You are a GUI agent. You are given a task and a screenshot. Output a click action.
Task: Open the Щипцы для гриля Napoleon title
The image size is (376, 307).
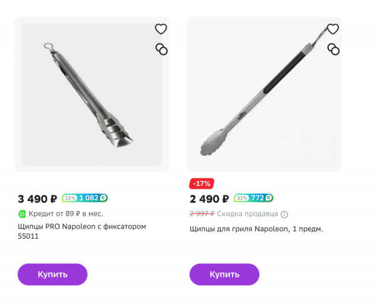click(x=256, y=229)
